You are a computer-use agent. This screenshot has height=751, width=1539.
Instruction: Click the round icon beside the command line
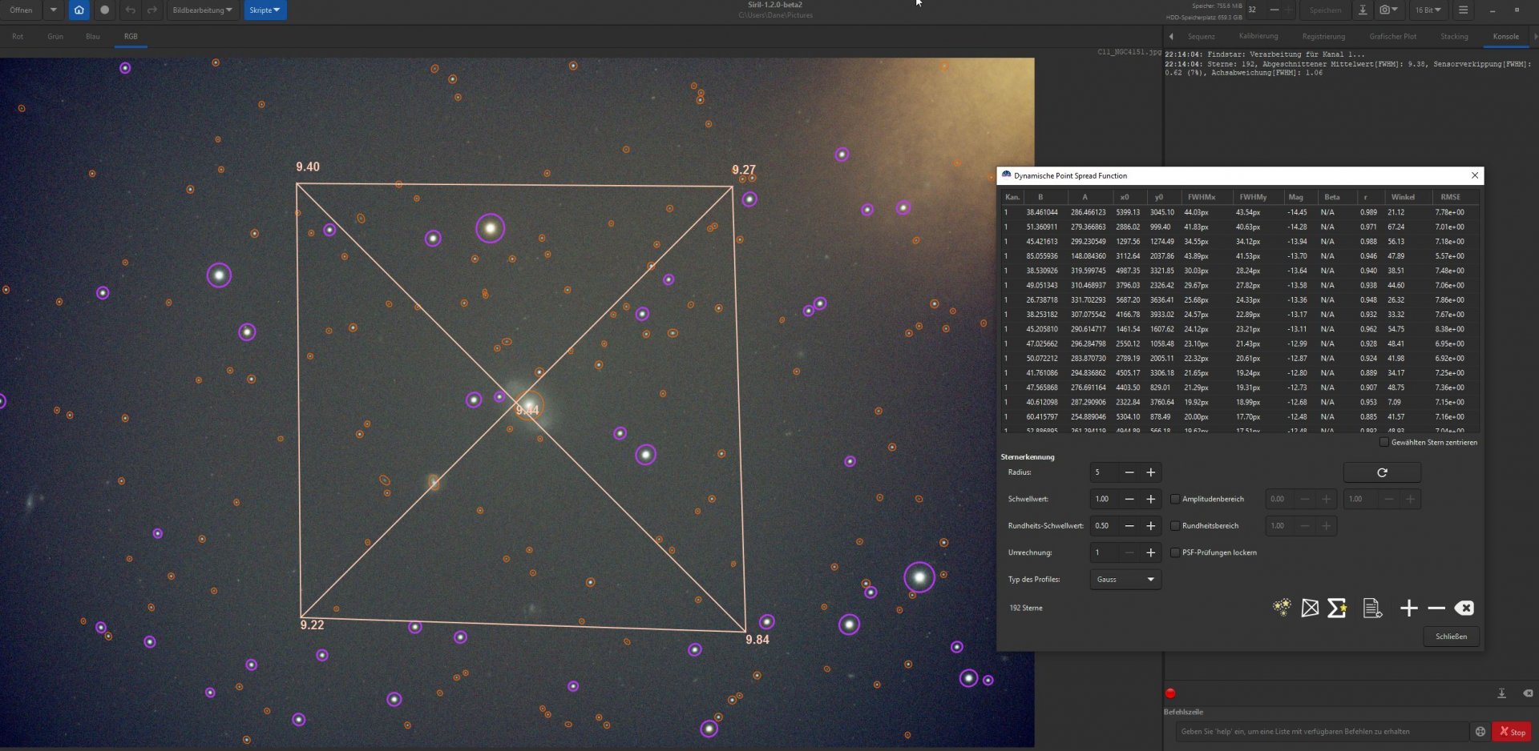pyautogui.click(x=1480, y=732)
